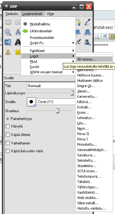Click the Circle (11) brush name field
The height and width of the screenshot is (214, 115).
tap(56, 102)
